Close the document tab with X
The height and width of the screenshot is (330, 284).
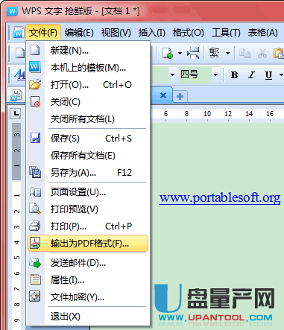pyautogui.click(x=163, y=95)
